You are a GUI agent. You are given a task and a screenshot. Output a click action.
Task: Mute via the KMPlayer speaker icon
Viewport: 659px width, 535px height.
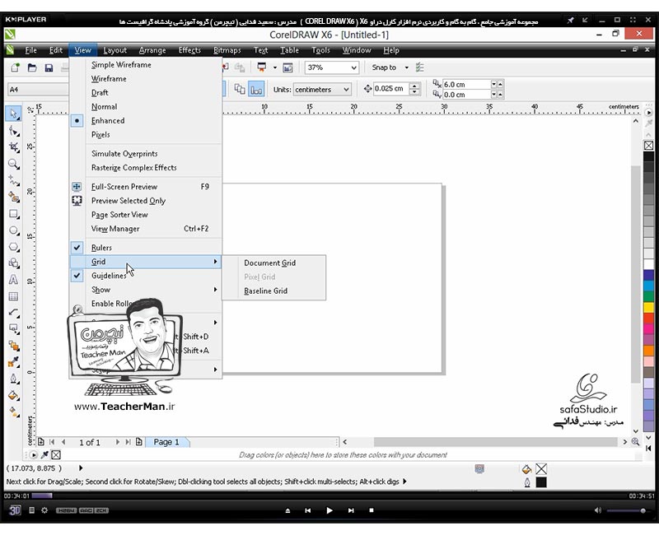tap(598, 510)
